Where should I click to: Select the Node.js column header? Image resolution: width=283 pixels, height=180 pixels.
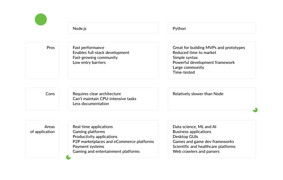click(80, 29)
